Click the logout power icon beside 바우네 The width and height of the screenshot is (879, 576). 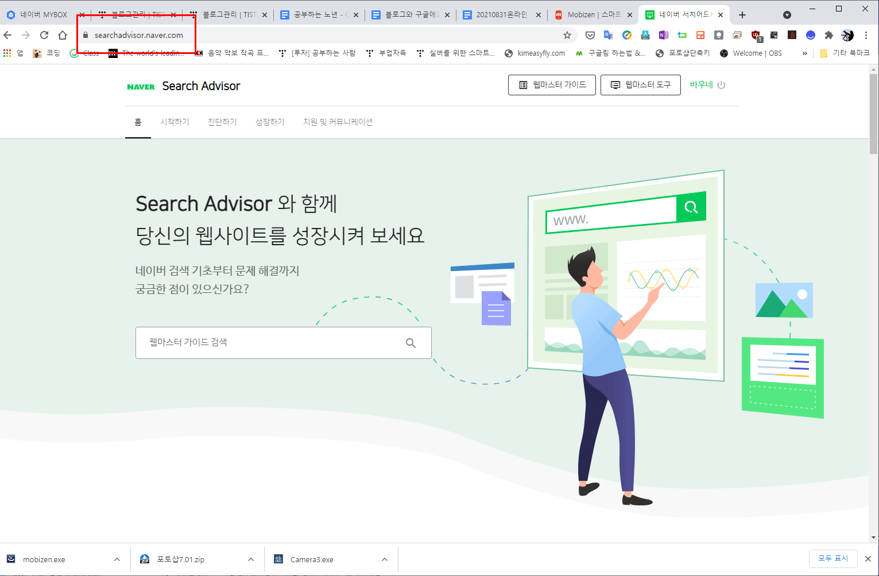pyautogui.click(x=722, y=85)
